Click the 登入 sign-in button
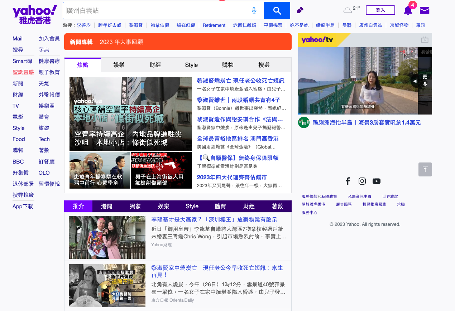This screenshot has width=455, height=311. pos(380,10)
